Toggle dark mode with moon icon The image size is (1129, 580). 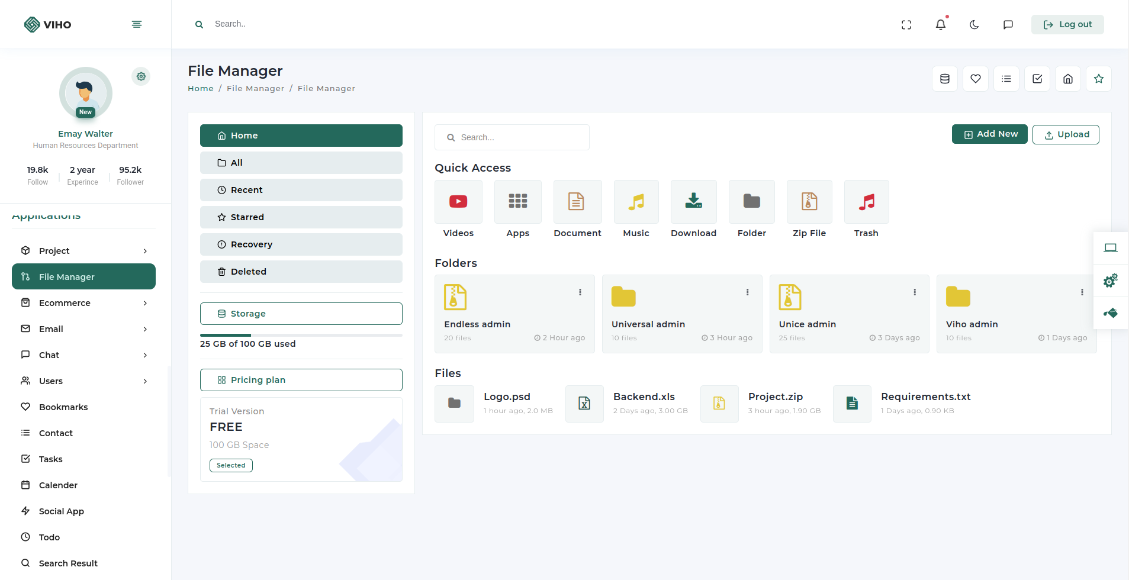click(974, 25)
